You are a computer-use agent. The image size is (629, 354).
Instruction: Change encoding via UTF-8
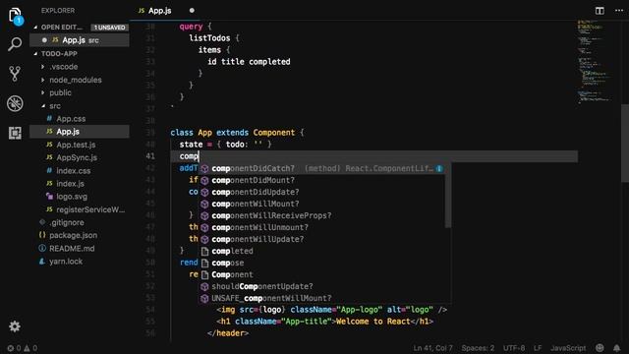coord(514,348)
